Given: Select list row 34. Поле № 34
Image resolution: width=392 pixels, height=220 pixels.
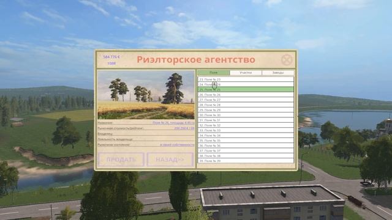Looking at the screenshot, I should pyautogui.click(x=246, y=136).
